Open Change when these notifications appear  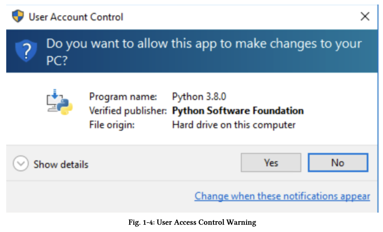(282, 196)
